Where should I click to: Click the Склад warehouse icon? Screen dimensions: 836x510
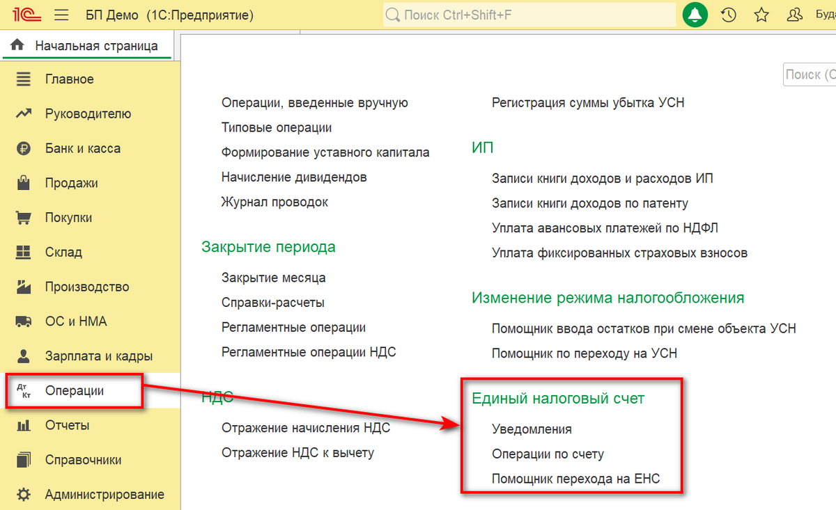(x=24, y=252)
